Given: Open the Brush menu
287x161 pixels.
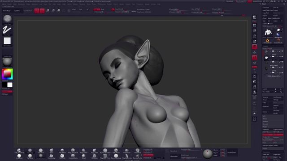Looking at the screenshot, I should coord(9,4).
